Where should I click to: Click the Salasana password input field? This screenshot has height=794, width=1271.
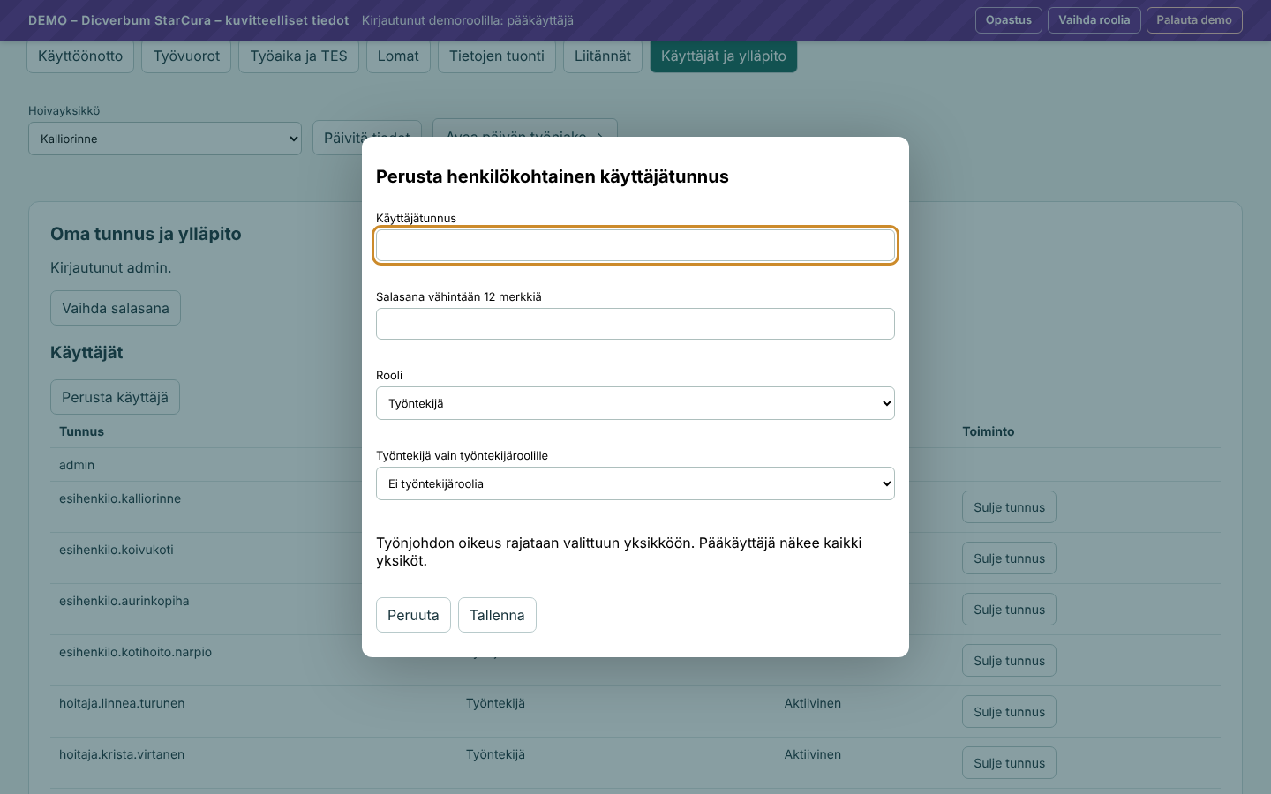click(635, 324)
